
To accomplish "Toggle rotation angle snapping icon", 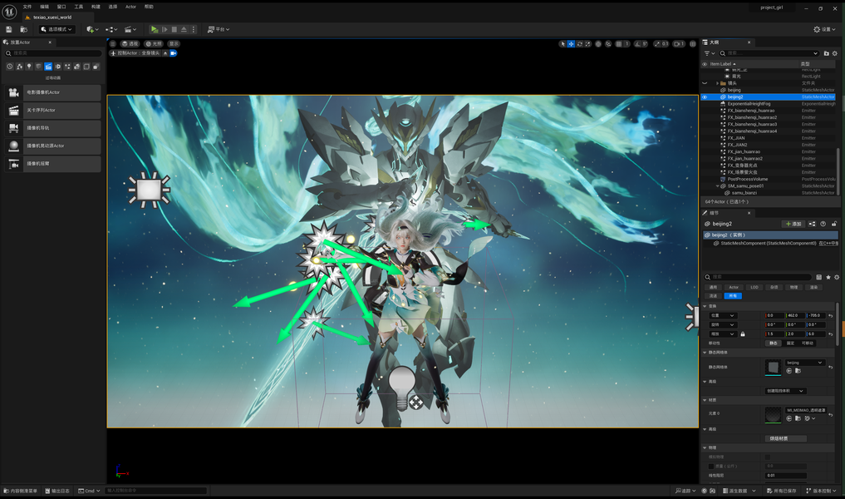I will coord(637,44).
